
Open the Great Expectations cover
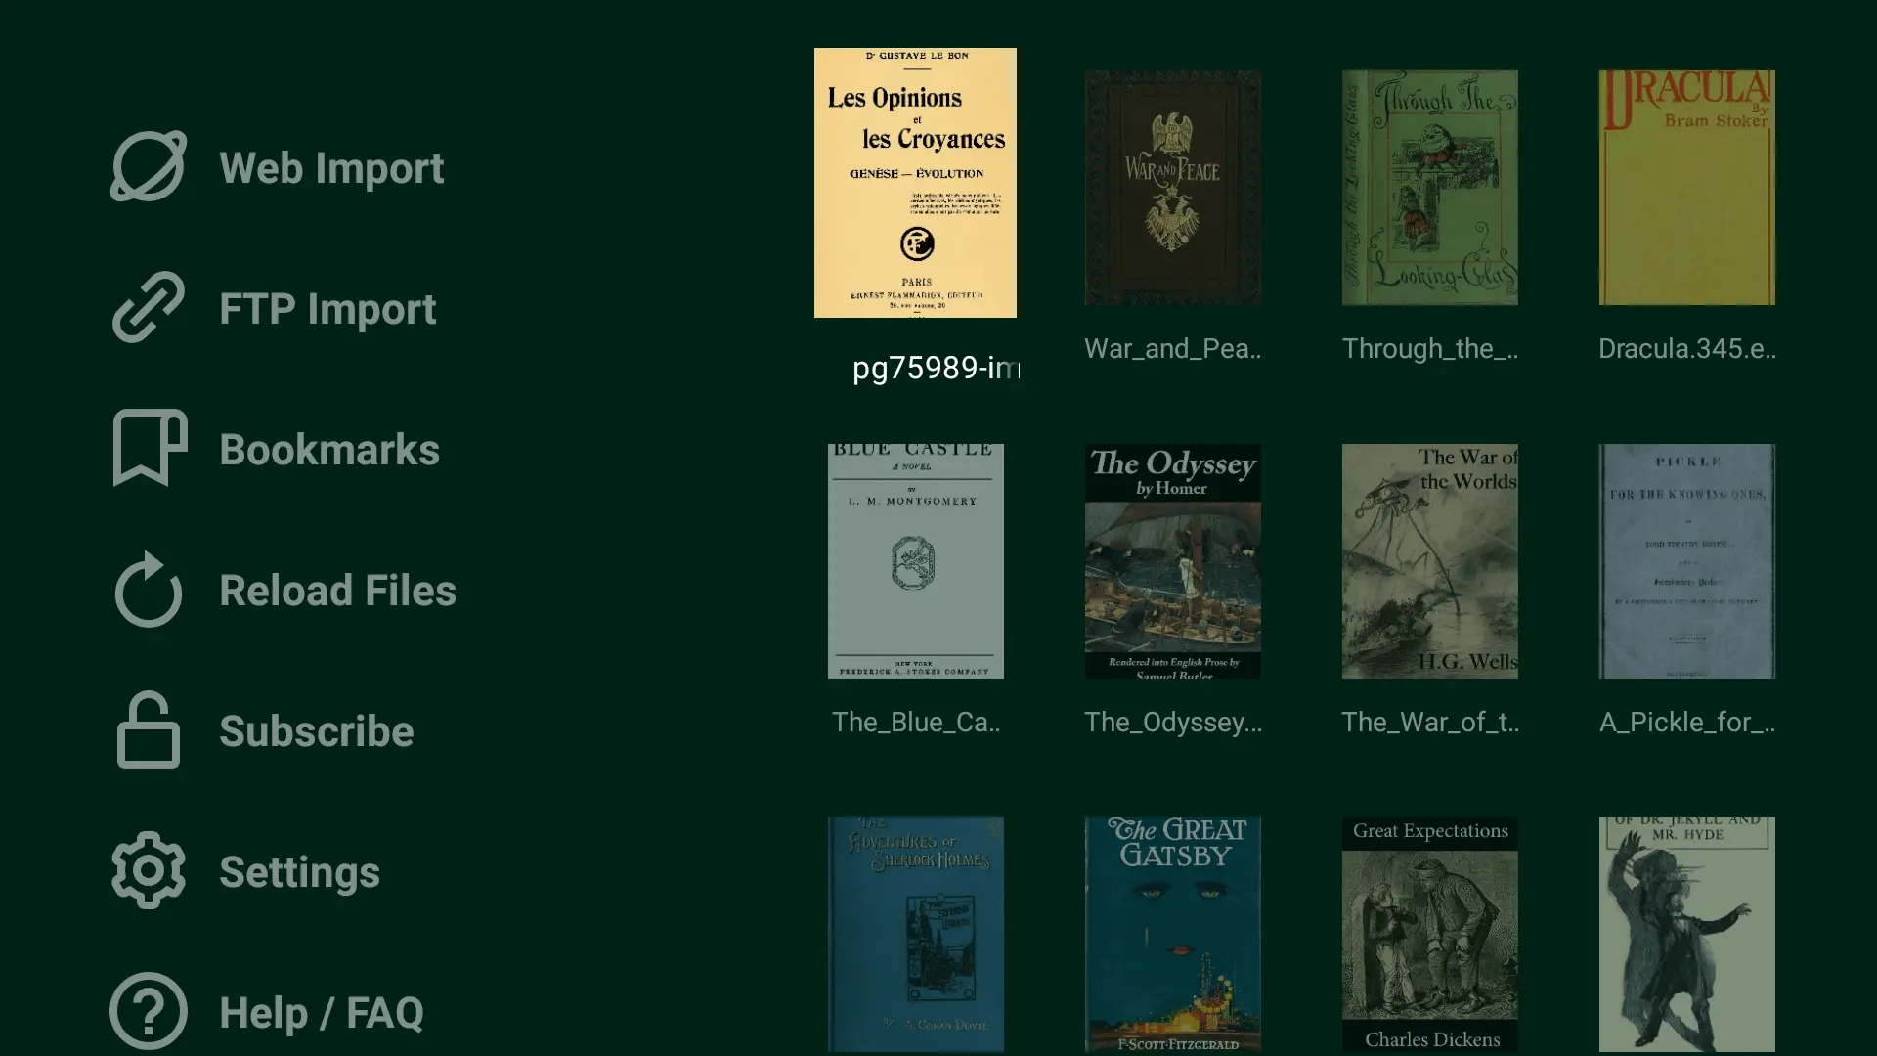click(x=1429, y=935)
